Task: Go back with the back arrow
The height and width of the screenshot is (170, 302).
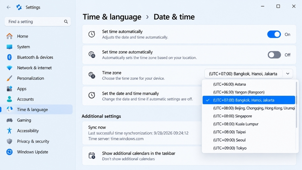Action: click(8, 7)
